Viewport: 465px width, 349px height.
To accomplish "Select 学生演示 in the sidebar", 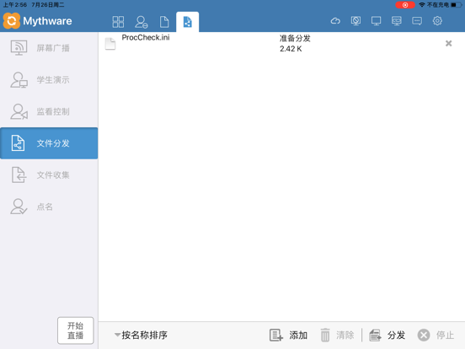I will point(49,79).
